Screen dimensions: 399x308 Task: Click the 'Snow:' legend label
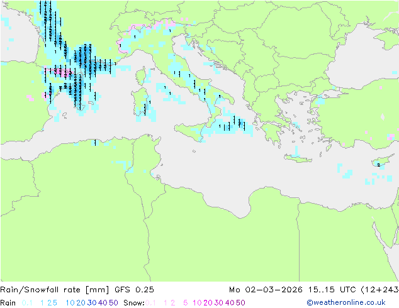[134, 303]
